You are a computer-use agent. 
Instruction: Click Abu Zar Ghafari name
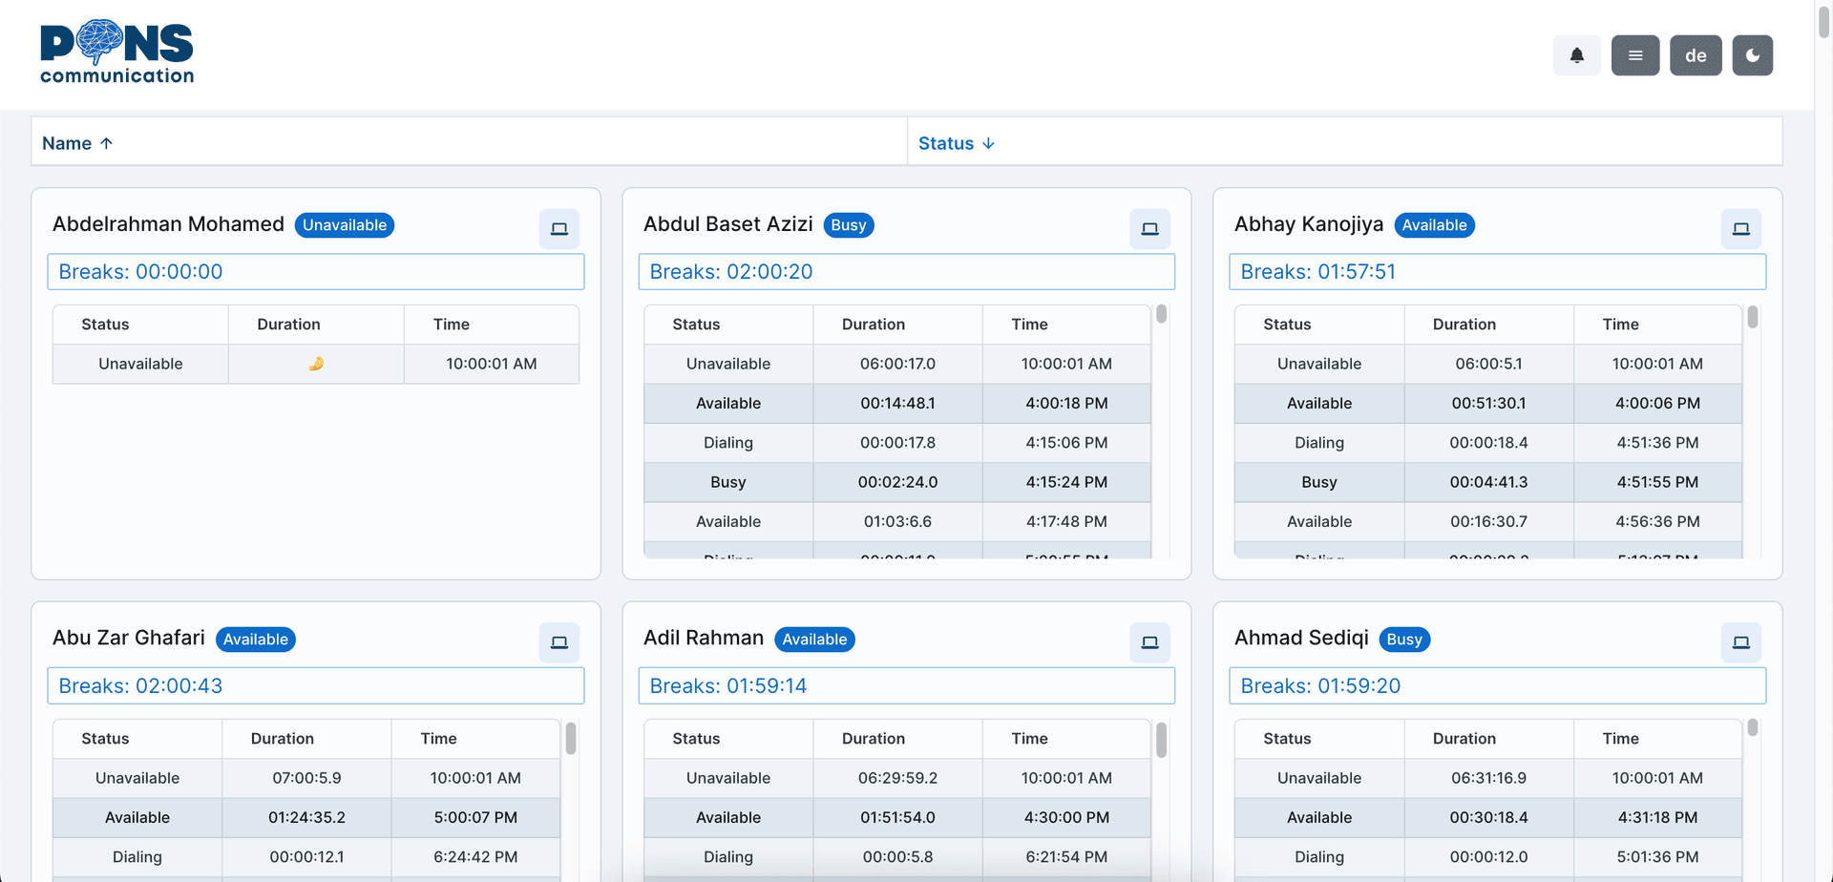[x=129, y=638]
